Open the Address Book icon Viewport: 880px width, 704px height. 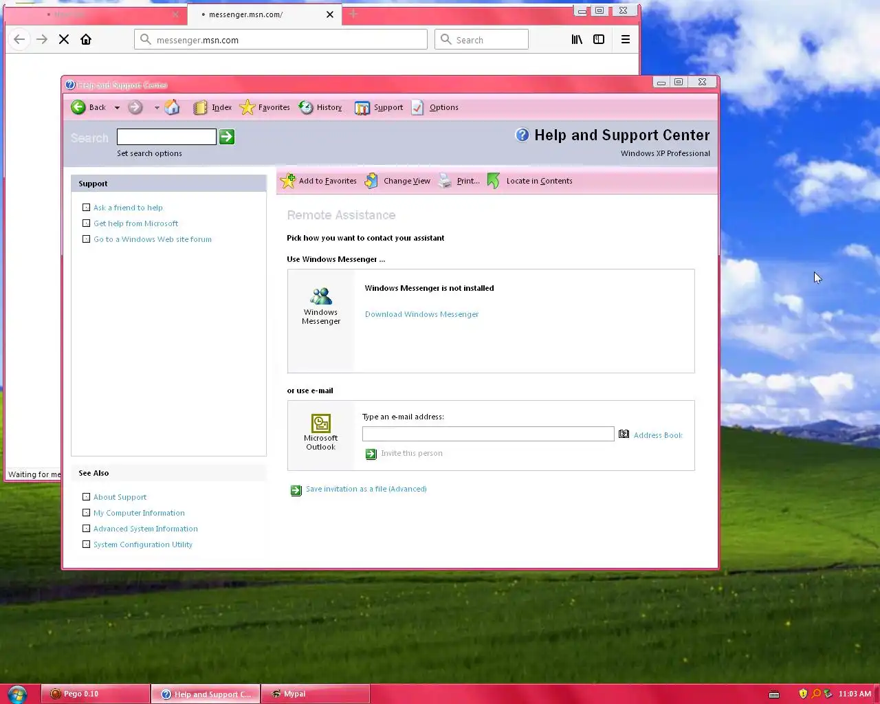click(624, 434)
